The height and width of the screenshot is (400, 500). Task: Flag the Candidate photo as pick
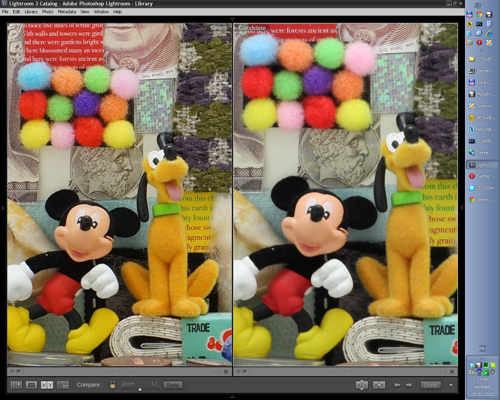click(239, 371)
